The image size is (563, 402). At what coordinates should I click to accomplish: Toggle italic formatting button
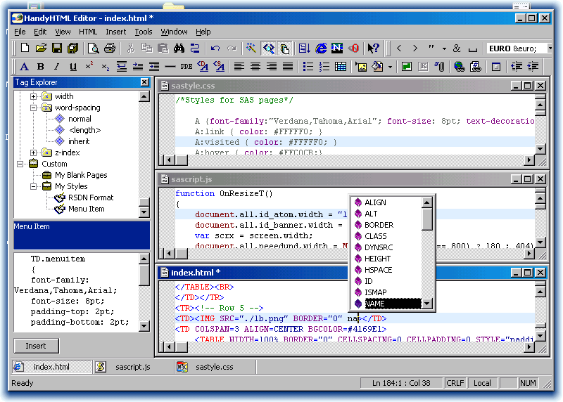pyautogui.click(x=56, y=67)
